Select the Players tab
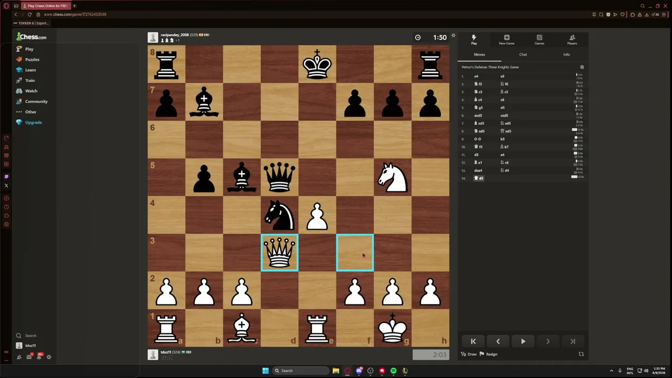The width and height of the screenshot is (672, 378). pos(572,40)
